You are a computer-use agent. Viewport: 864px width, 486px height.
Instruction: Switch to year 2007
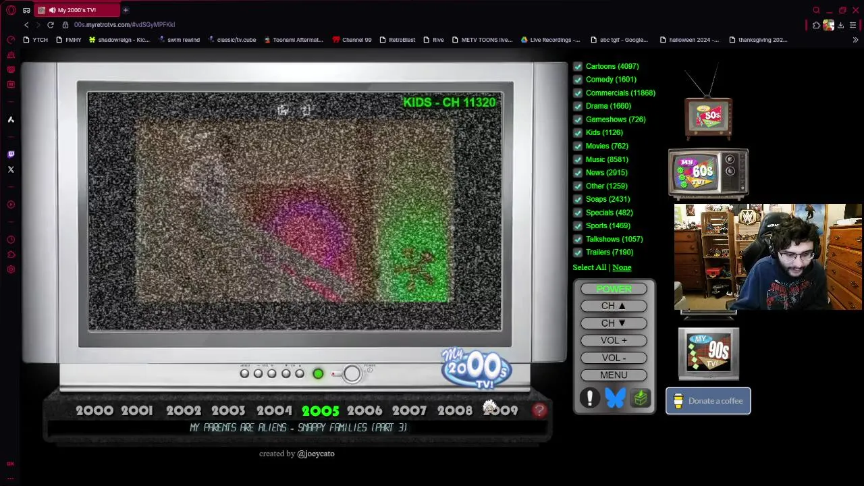pyautogui.click(x=410, y=410)
